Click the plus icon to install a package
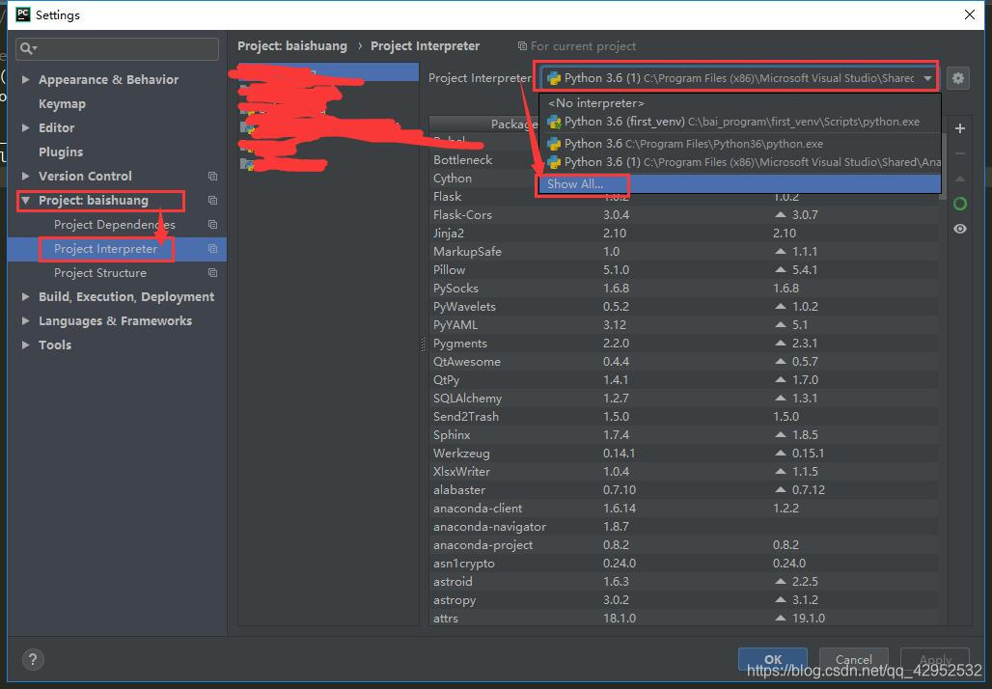 tap(960, 128)
